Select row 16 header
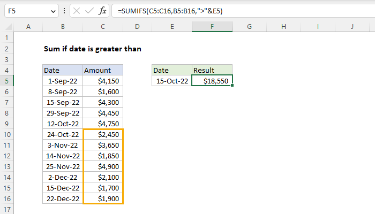The height and width of the screenshot is (214, 375). pos(6,198)
